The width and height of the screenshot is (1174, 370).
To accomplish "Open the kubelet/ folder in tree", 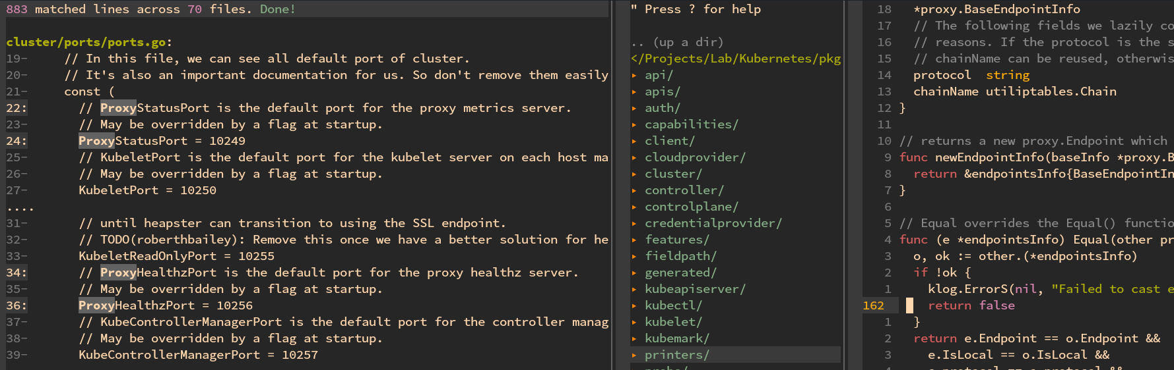I will (673, 322).
